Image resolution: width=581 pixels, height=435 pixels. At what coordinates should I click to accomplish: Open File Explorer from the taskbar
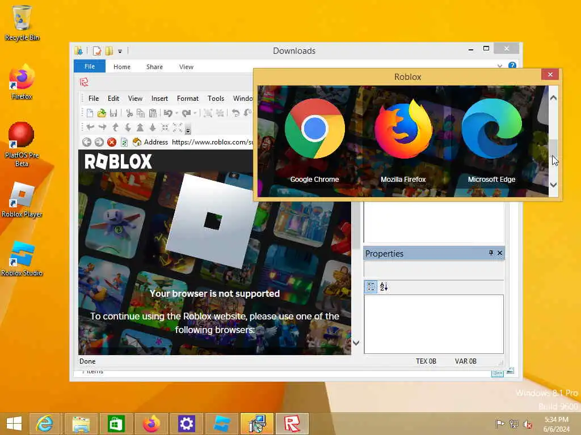coord(81,424)
